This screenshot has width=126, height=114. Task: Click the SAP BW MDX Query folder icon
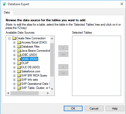pyautogui.click(x=19, y=75)
